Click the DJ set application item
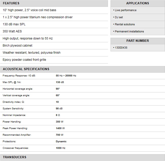Image resolution: width=165 pixels, height=161 pixels. coord(119,17)
